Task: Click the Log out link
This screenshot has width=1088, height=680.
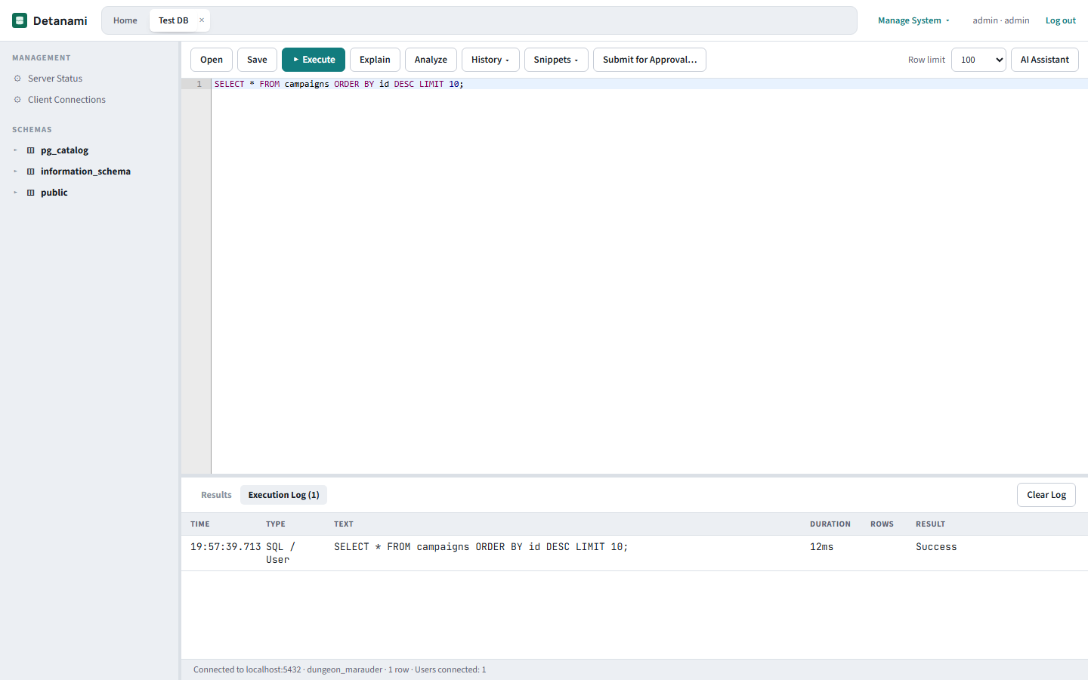Action: (1061, 20)
